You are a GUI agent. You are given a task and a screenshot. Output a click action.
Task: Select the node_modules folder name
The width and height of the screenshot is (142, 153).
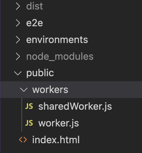[60, 57]
